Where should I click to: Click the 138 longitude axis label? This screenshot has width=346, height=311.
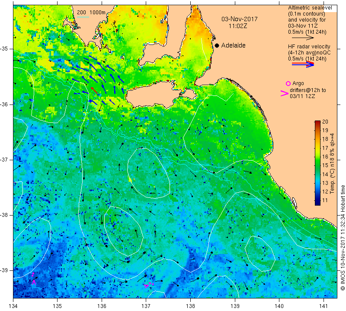190,306
